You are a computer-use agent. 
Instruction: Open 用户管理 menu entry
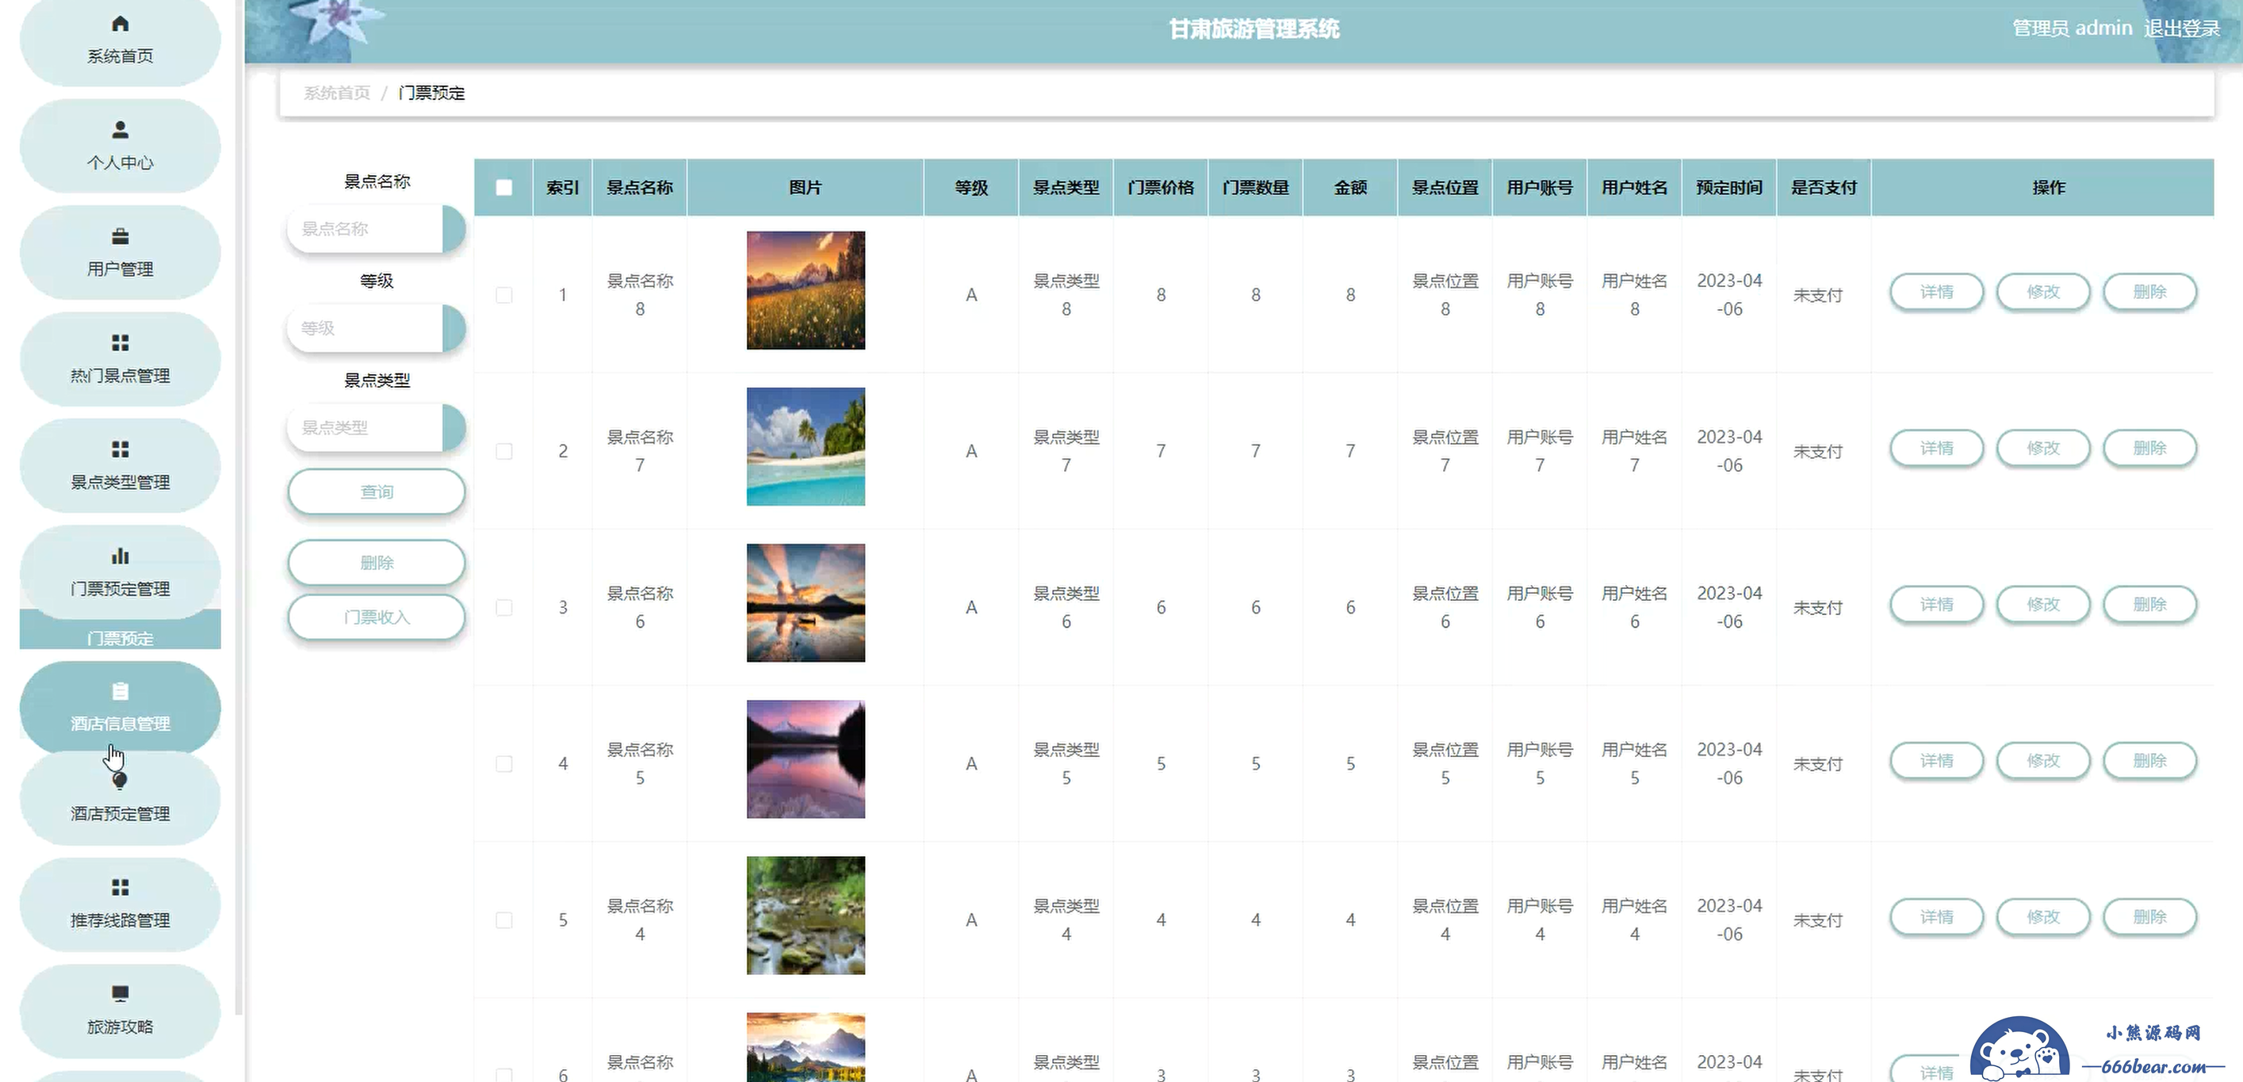(121, 252)
